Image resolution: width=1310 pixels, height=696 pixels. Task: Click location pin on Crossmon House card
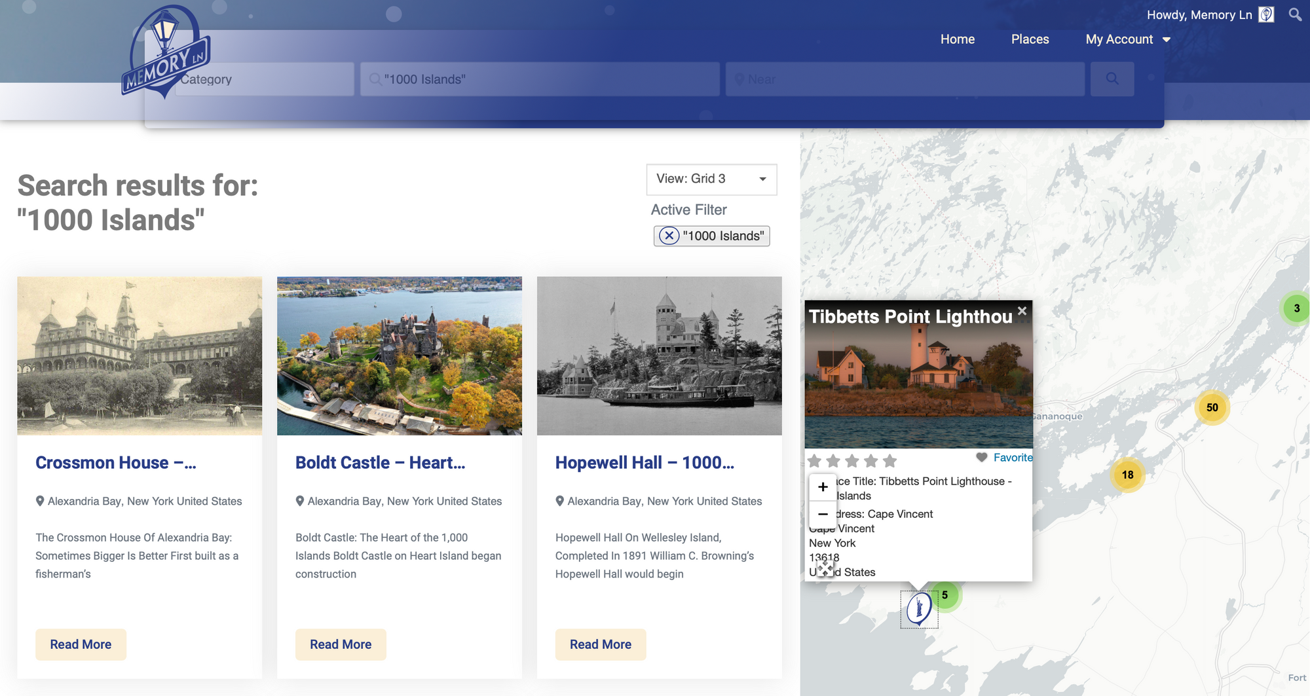(40, 501)
